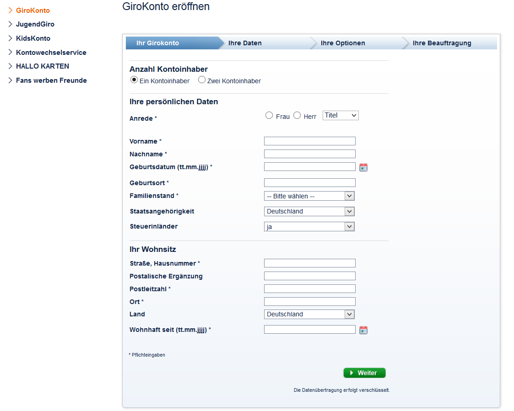The width and height of the screenshot is (514, 411).
Task: Click the Anzahl Kontoinhaber heading
Action: point(168,69)
